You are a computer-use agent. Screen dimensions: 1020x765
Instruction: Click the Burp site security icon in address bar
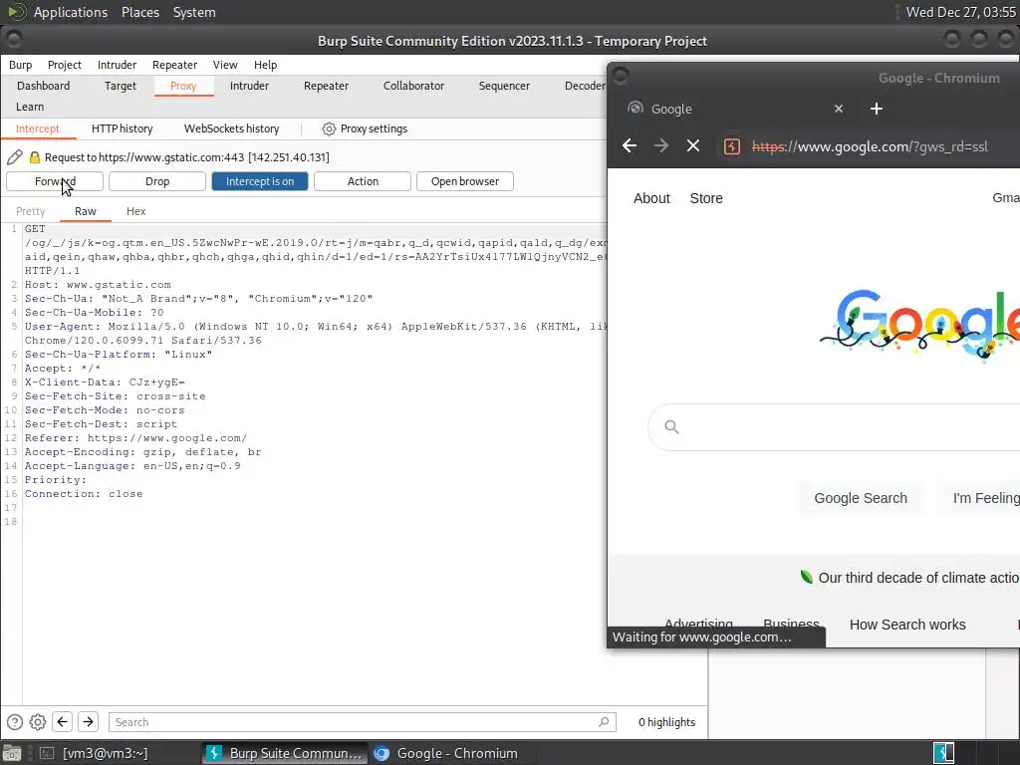[x=732, y=146]
